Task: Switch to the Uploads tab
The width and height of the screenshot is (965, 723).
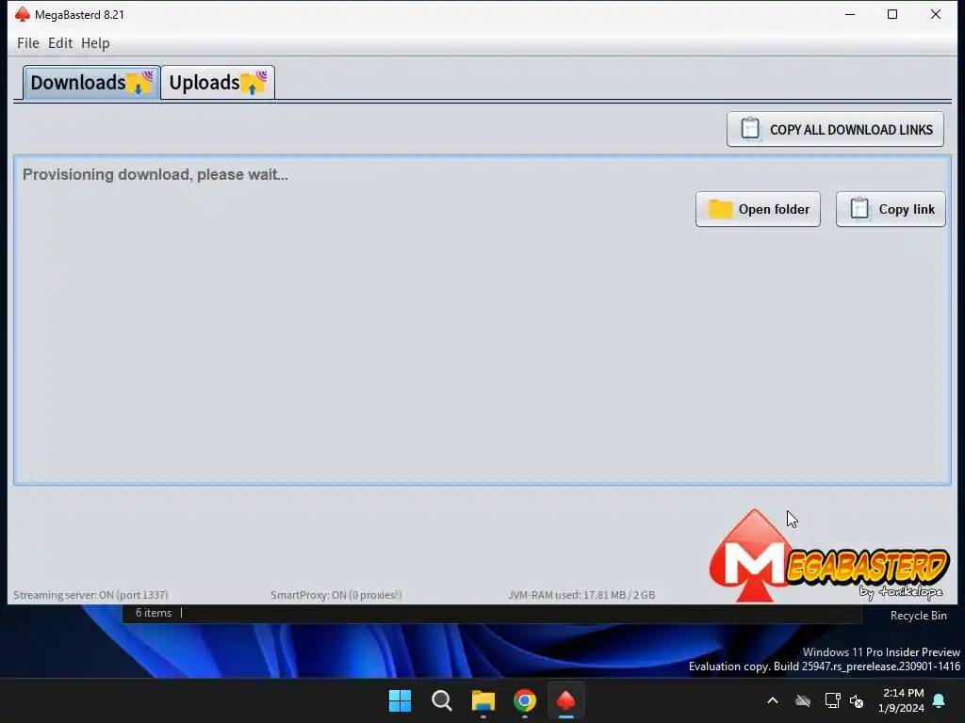Action: (218, 83)
